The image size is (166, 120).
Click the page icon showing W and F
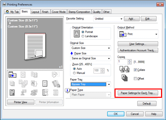click(x=45, y=84)
